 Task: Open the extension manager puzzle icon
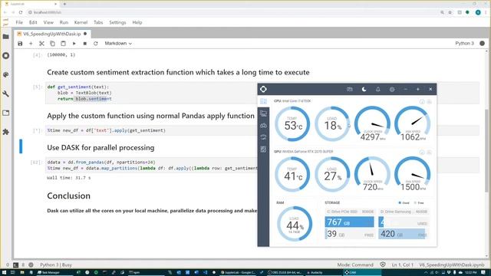[x=5, y=132]
